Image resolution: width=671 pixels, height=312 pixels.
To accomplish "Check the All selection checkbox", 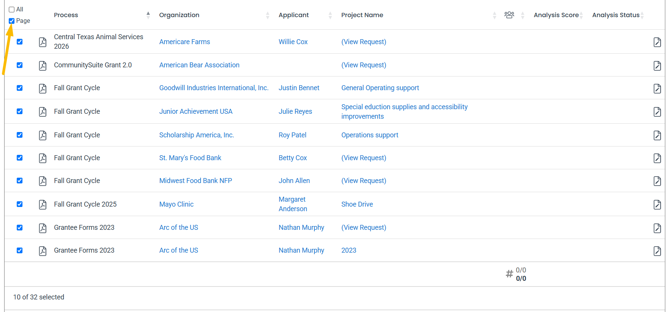I will point(12,10).
